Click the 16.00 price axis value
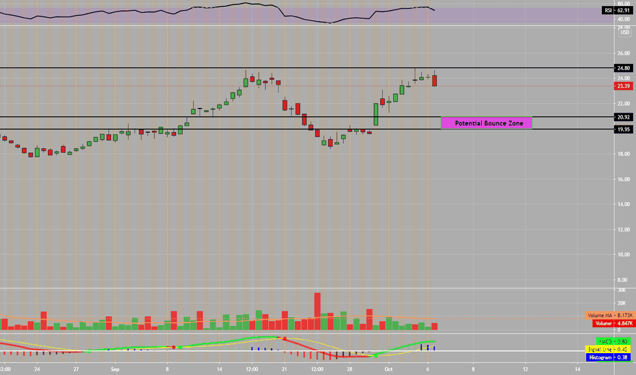Screen dimensions: 636x375 tap(624, 179)
